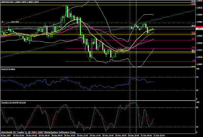Click the 28 Dec 12:45 time label
Screen dimensions: 203x137
point(82,136)
